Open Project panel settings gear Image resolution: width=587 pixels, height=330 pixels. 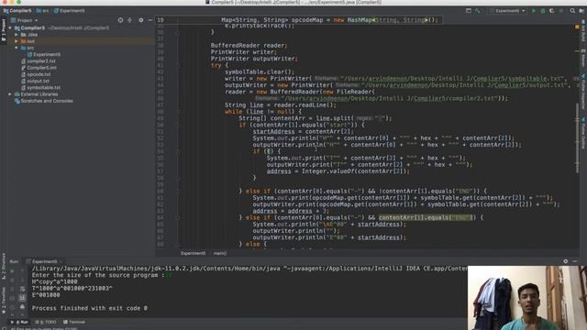tap(141, 20)
